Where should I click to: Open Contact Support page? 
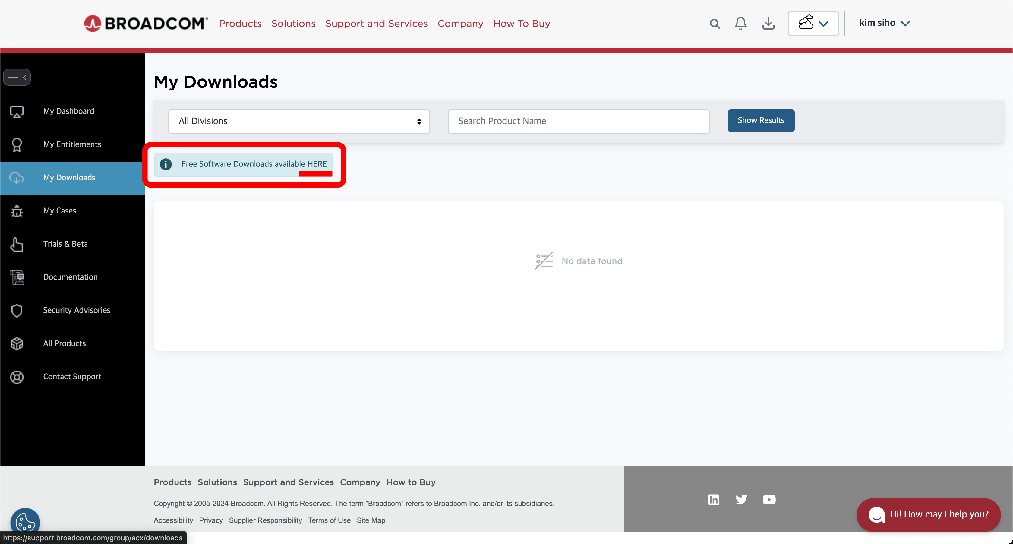point(72,377)
